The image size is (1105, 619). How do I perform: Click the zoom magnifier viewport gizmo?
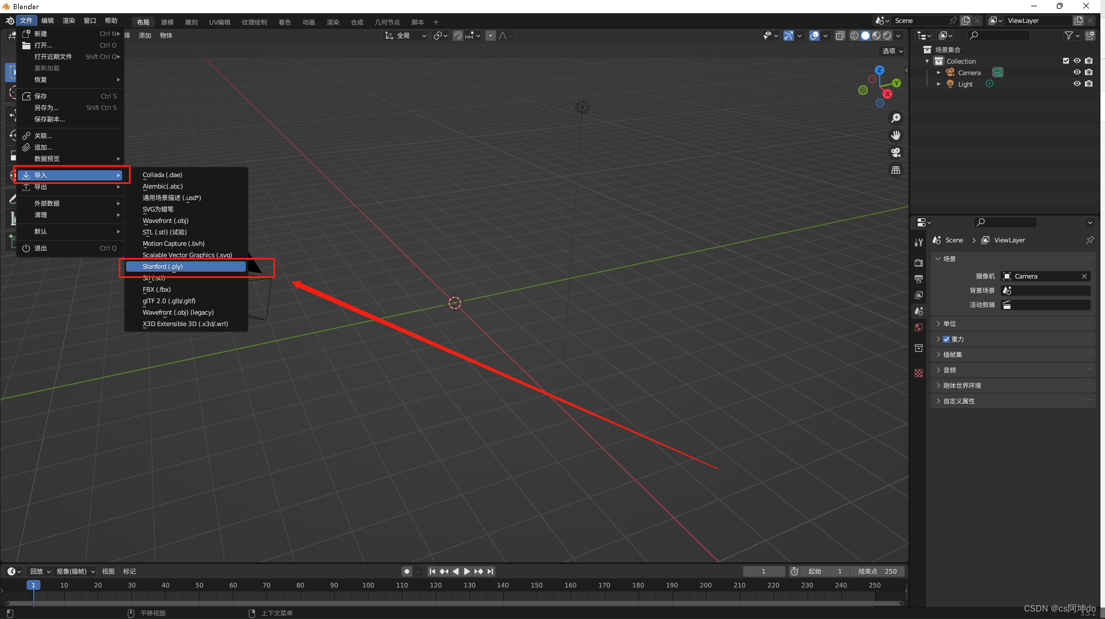(896, 118)
